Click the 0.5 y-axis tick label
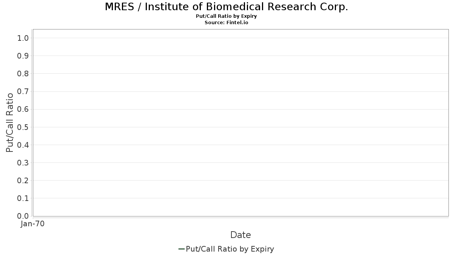The width and height of the screenshot is (453, 255). (23, 127)
